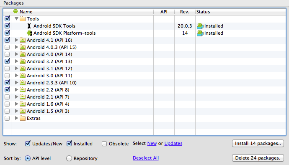Collapse the Tools folder
Image resolution: width=289 pixels, height=165 pixels.
(16, 19)
